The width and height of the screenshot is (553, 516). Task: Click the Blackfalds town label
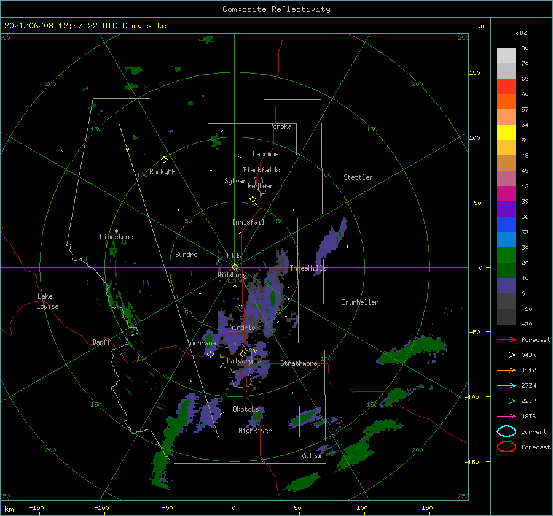pyautogui.click(x=261, y=170)
